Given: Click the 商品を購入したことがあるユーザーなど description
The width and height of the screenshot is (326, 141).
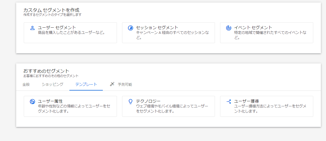Looking at the screenshot, I should 71,33.
